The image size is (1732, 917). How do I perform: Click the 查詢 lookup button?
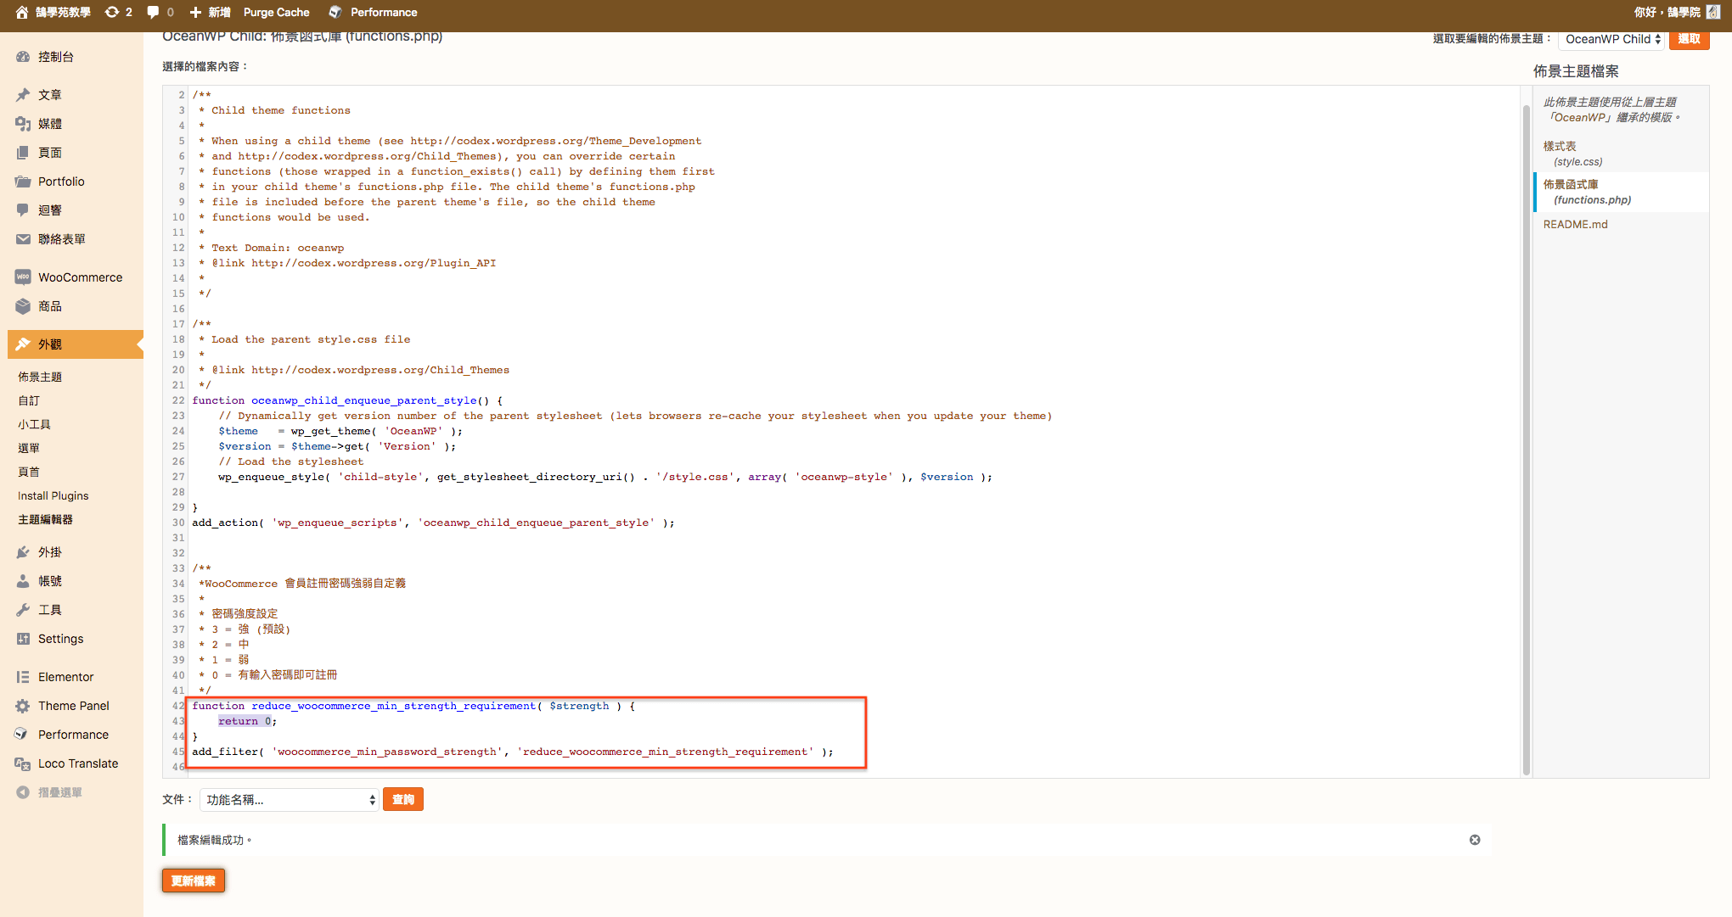pyautogui.click(x=403, y=800)
